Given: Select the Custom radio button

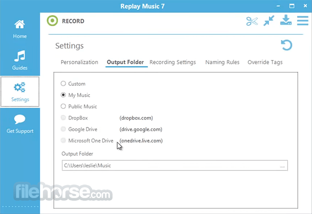Looking at the screenshot, I should [63, 83].
